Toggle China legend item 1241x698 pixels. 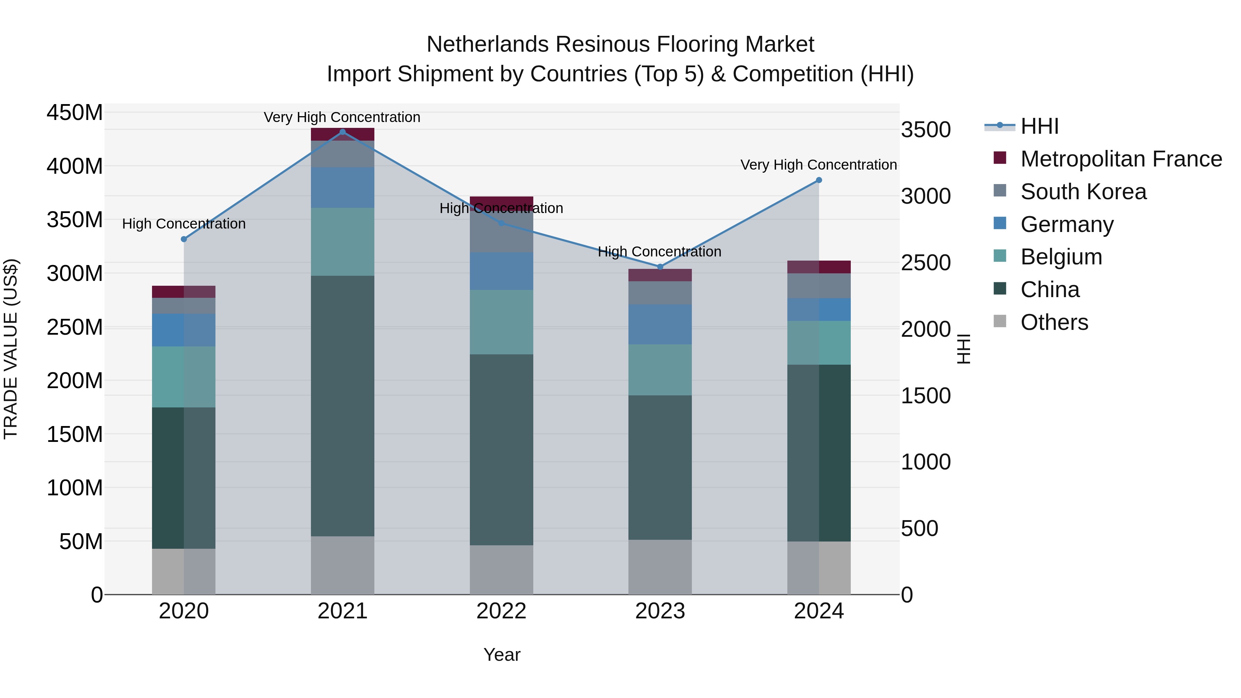coord(1036,289)
